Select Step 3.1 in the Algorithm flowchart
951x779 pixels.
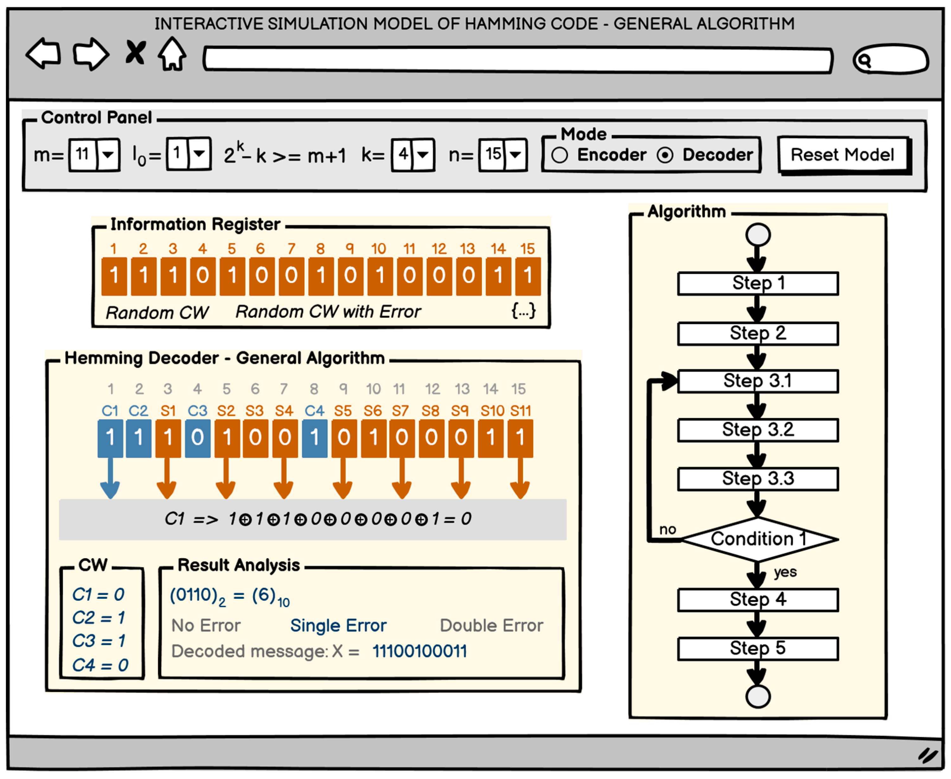757,381
